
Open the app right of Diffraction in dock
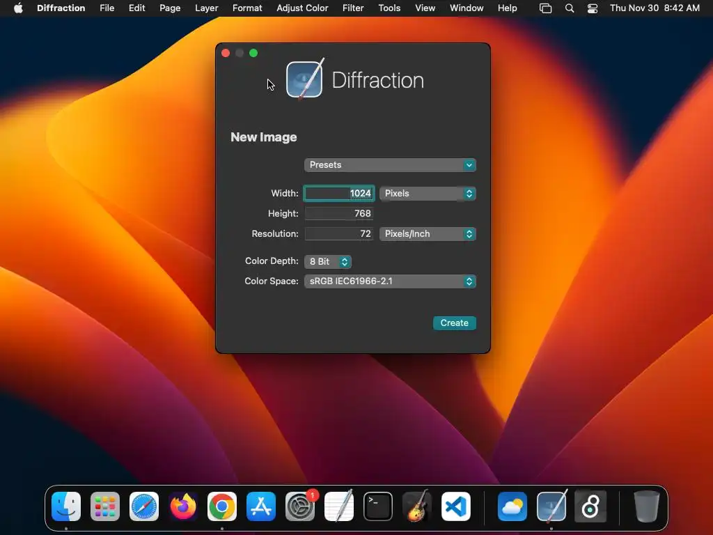(x=590, y=506)
